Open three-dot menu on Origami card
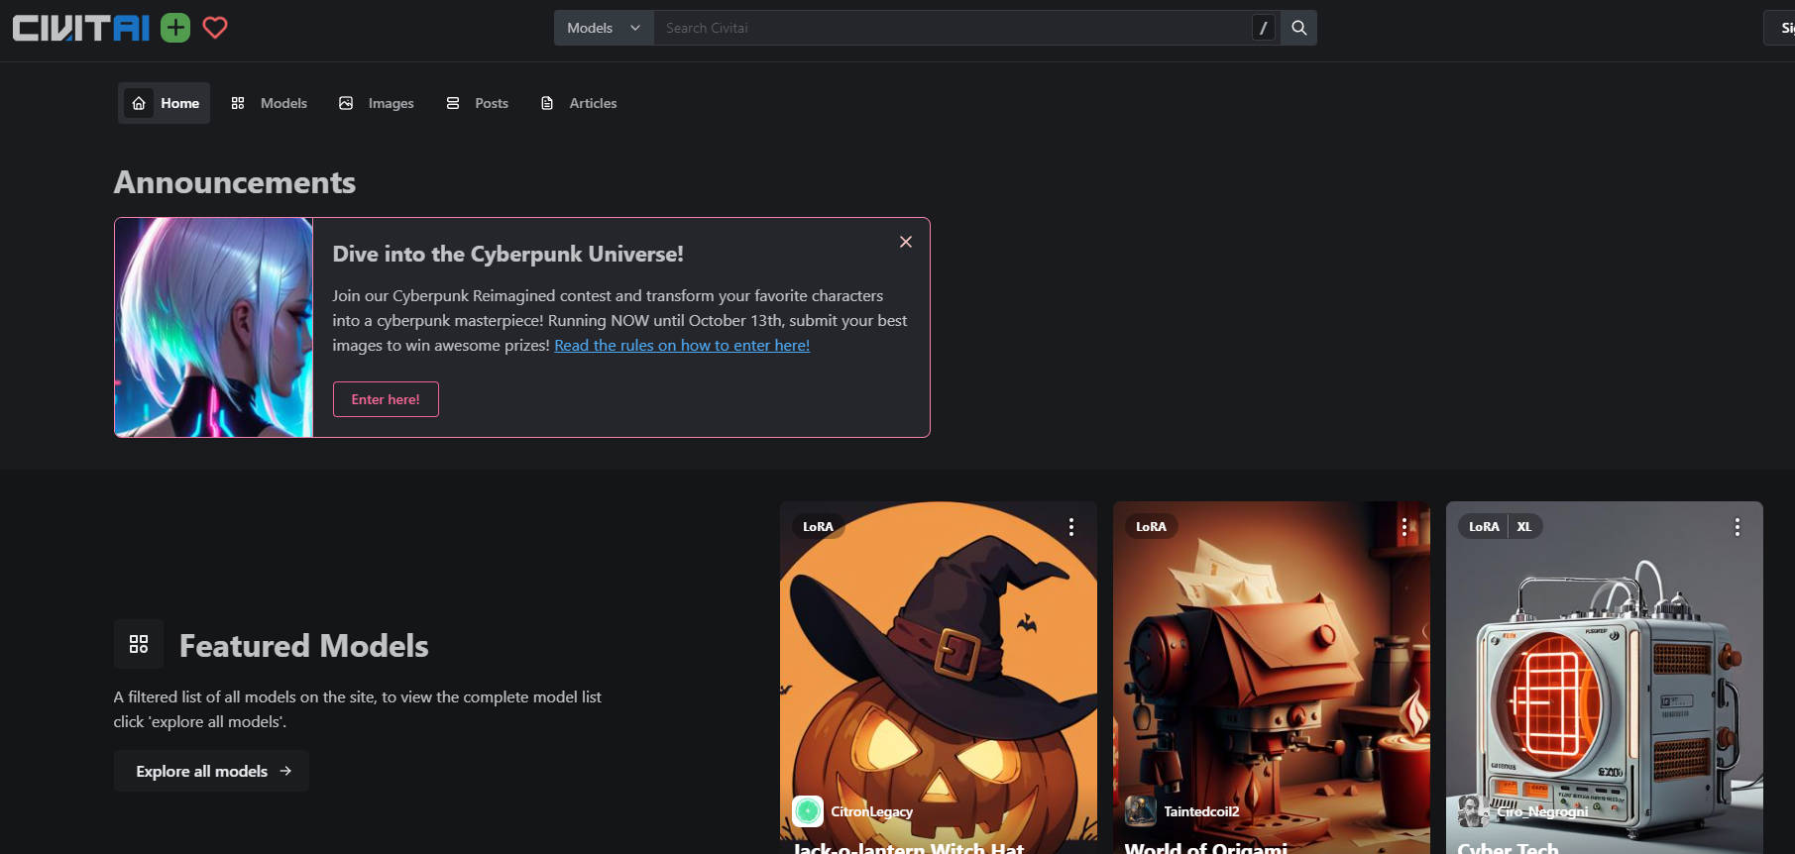Viewport: 1795px width, 854px height. [1403, 527]
